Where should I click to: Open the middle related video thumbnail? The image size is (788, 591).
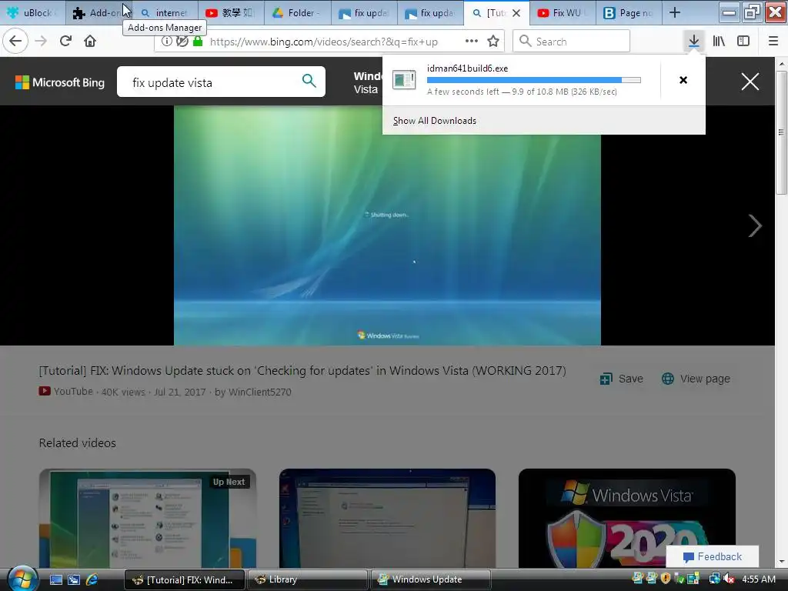387,518
